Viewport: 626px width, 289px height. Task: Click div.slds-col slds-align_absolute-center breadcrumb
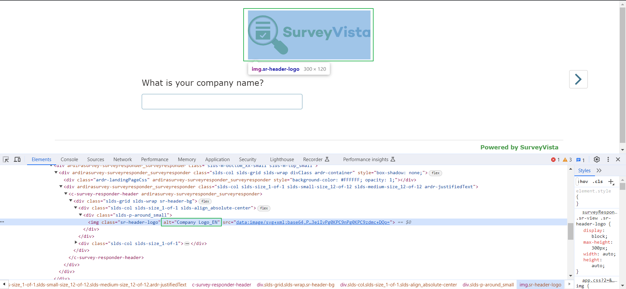pyautogui.click(x=398, y=285)
